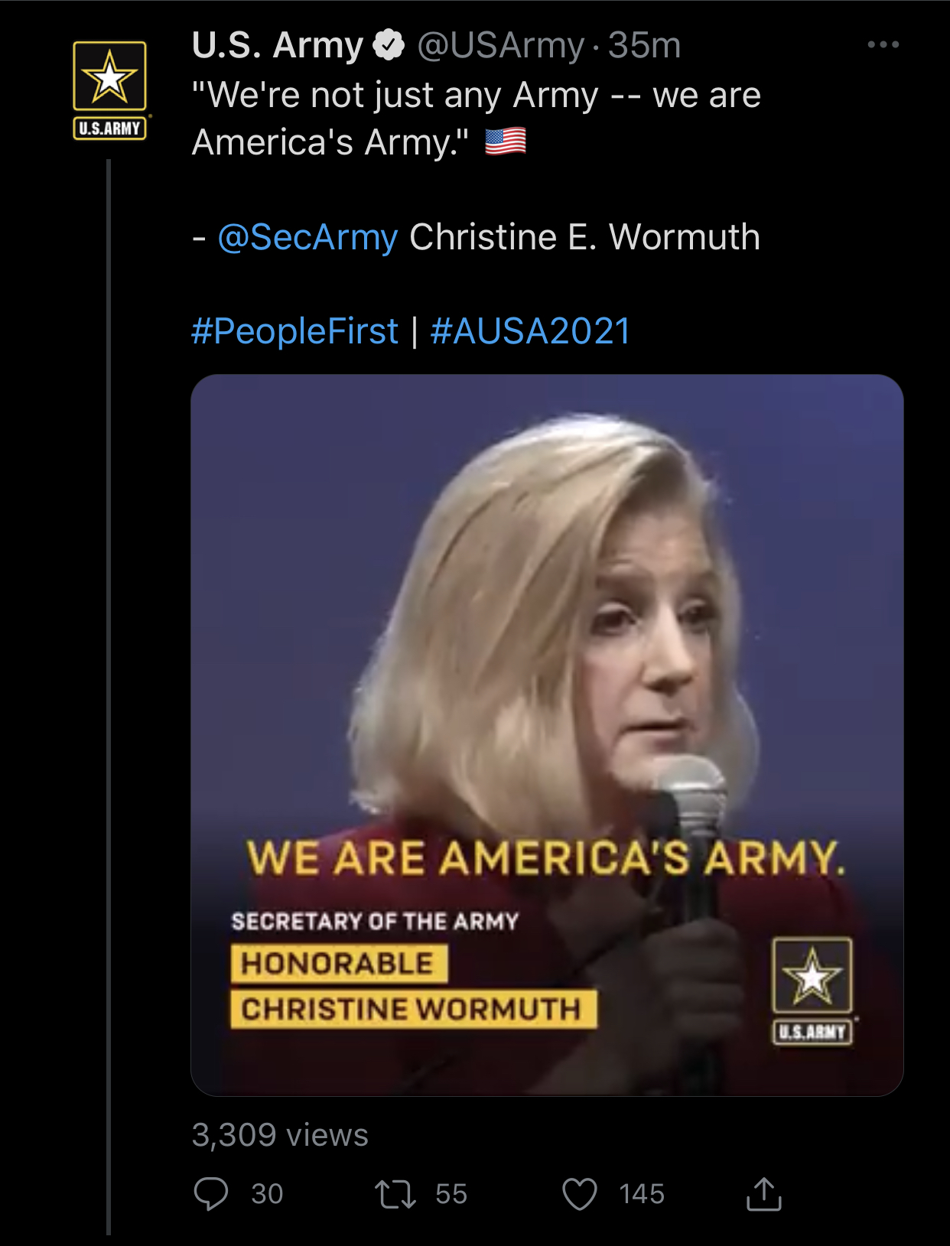The width and height of the screenshot is (950, 1246).
Task: Click the @USArmy handle
Action: point(500,45)
